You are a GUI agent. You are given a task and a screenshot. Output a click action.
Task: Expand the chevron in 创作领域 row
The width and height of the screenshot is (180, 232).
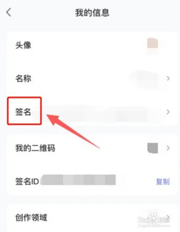[x=168, y=217]
